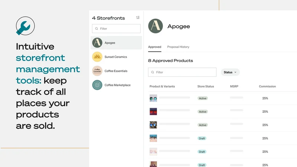Viewport: 297px width, 167px height.
Task: Click the Product & Variants column header
Action: coord(162,86)
